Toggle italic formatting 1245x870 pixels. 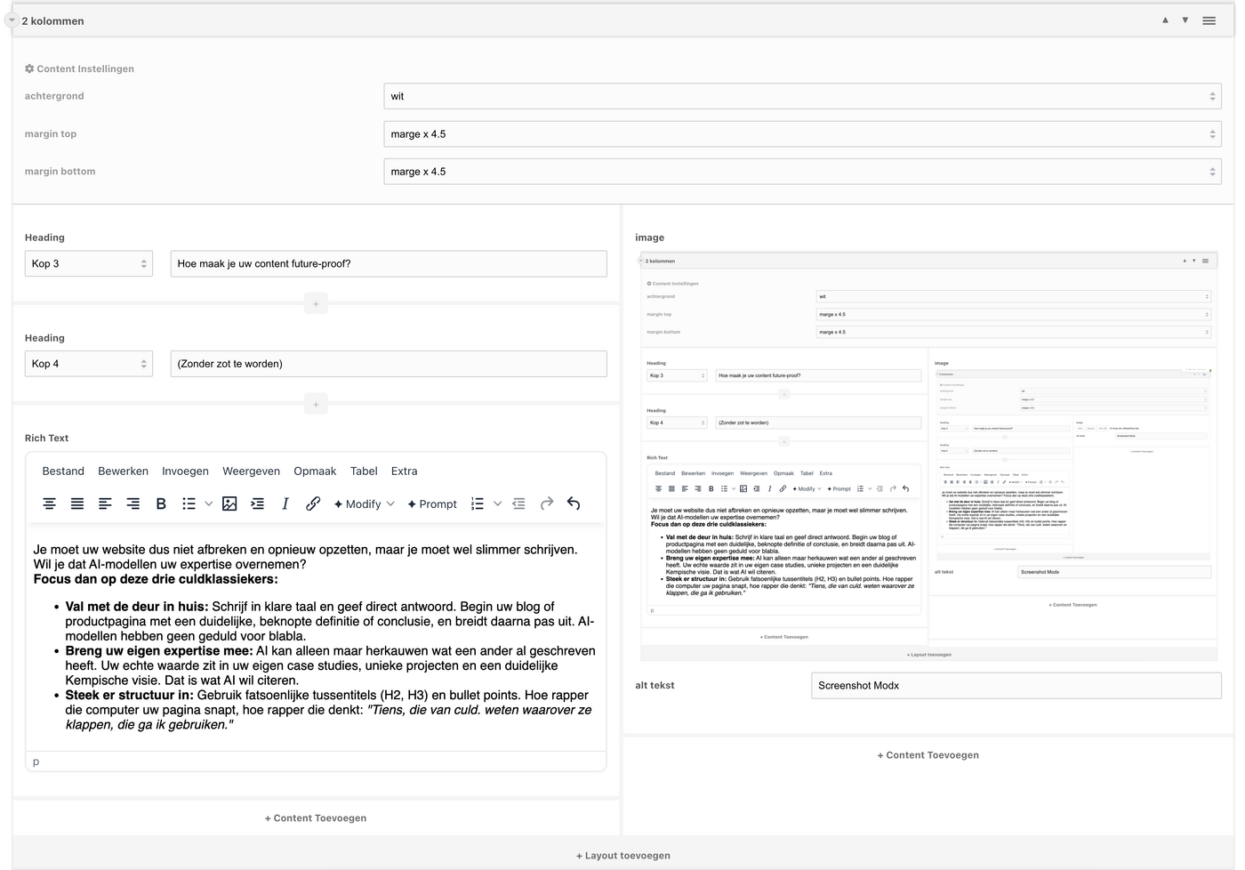pyautogui.click(x=285, y=503)
